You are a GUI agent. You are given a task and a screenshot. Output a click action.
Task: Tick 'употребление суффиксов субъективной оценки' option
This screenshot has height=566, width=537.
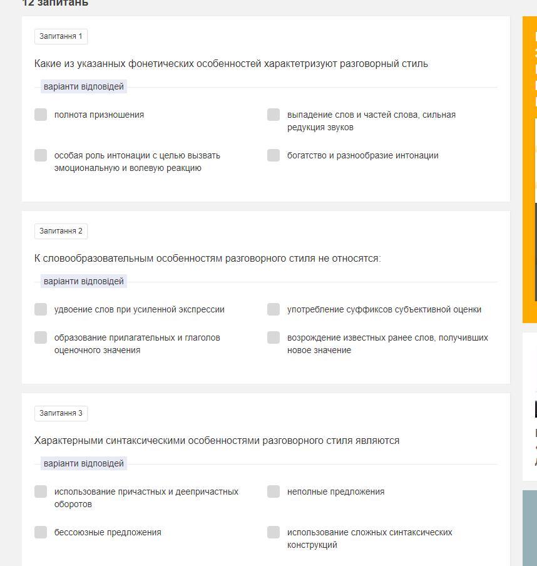click(x=274, y=309)
